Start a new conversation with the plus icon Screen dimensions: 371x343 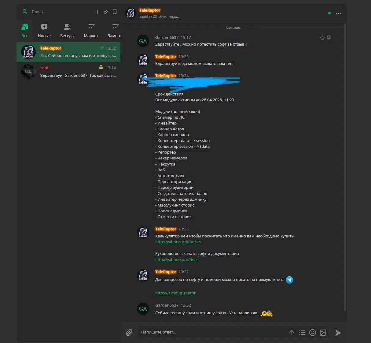click(x=97, y=12)
